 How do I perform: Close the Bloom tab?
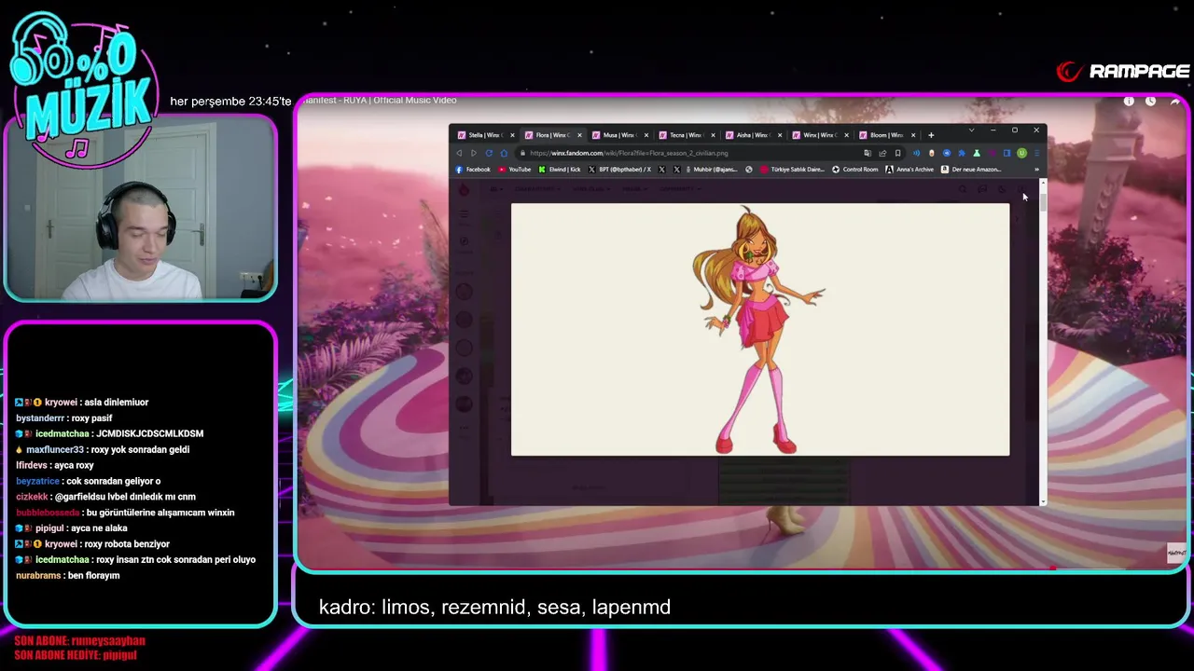tap(913, 135)
